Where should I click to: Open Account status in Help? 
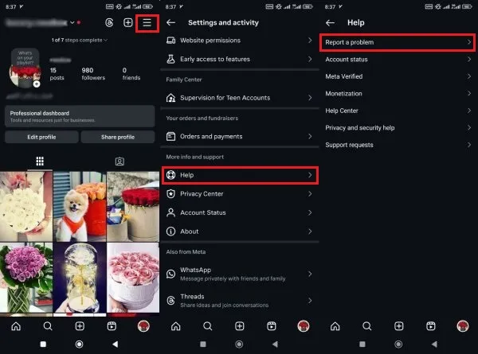(398, 60)
